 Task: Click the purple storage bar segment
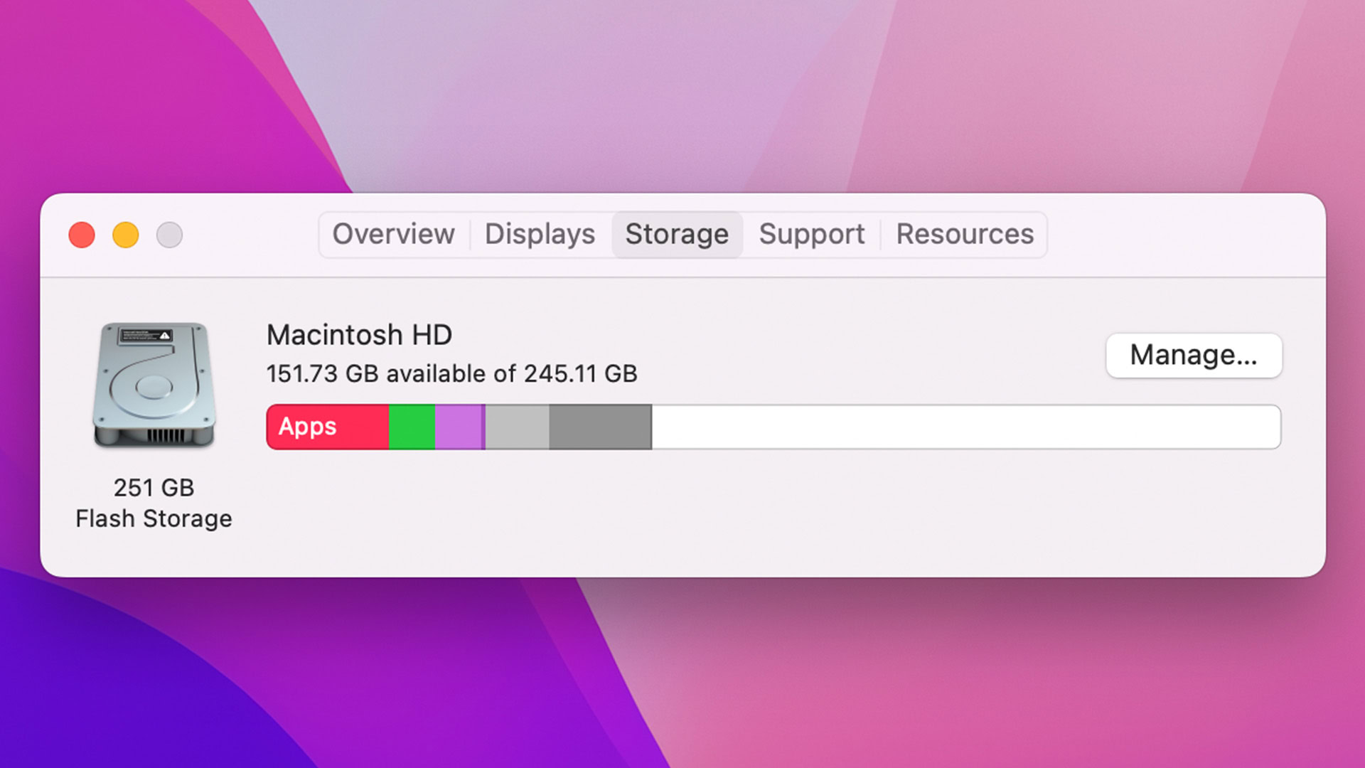click(459, 427)
